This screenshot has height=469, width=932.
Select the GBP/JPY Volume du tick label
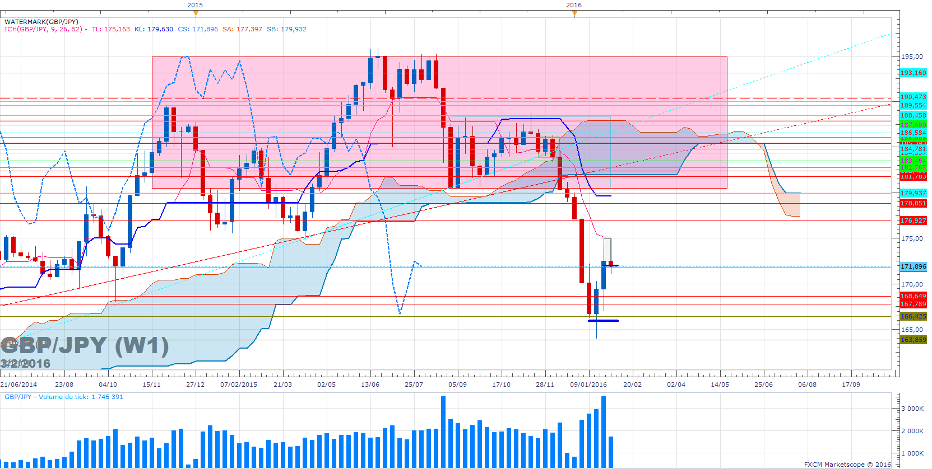coord(64,397)
